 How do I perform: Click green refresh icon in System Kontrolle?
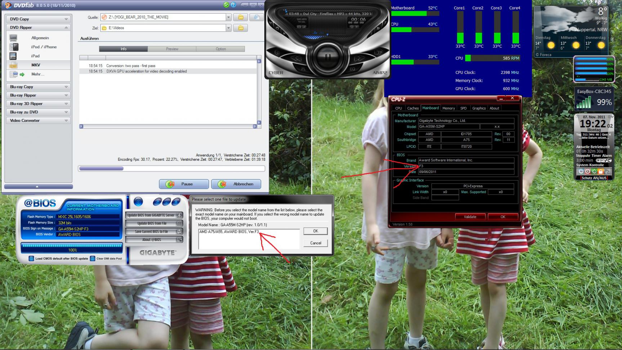(594, 172)
